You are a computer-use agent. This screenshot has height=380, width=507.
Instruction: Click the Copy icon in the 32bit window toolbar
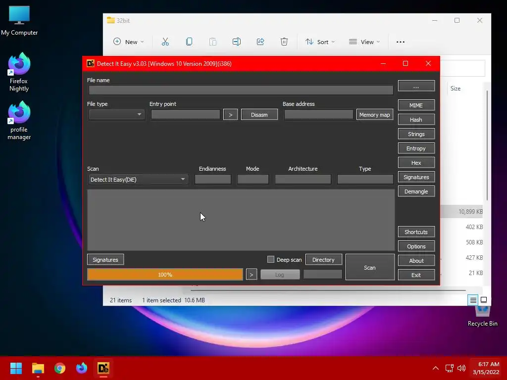pyautogui.click(x=189, y=42)
